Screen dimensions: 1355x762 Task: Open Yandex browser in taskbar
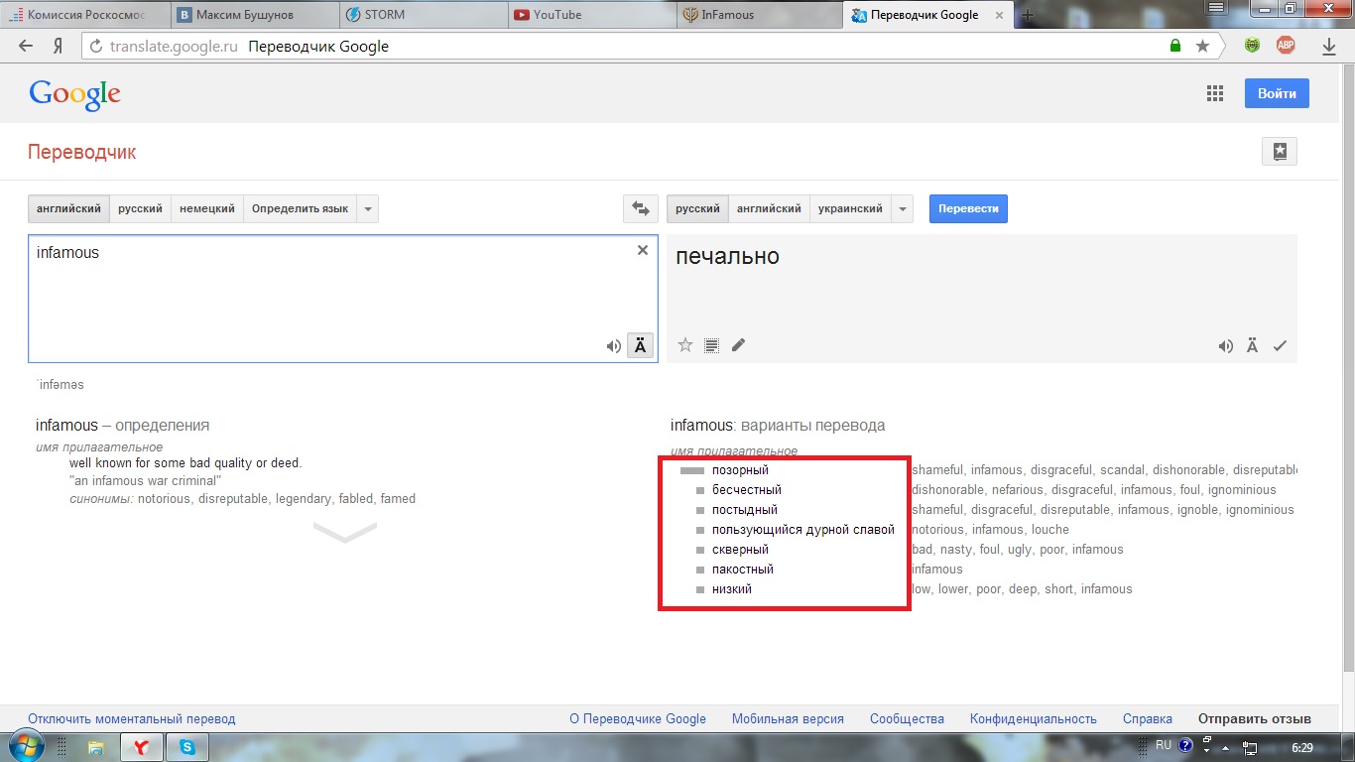(x=142, y=747)
